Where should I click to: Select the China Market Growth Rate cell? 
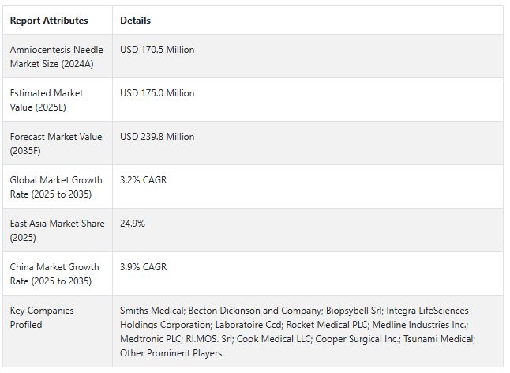tap(54, 273)
